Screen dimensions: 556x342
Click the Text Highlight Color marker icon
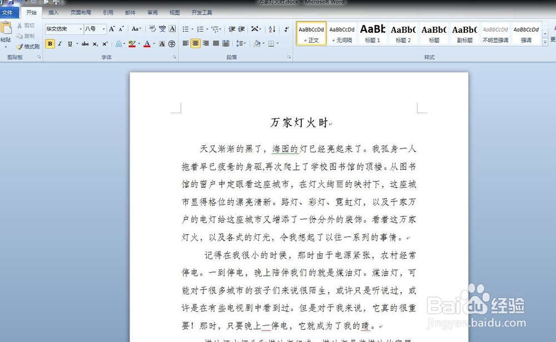(x=132, y=44)
